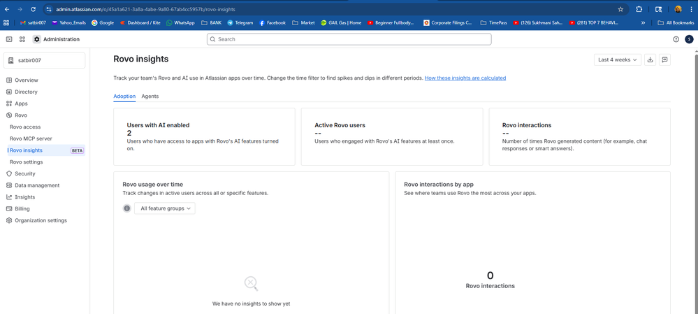Go back using the browser back arrow
Viewport: 698px width, 314px height.
[7, 9]
